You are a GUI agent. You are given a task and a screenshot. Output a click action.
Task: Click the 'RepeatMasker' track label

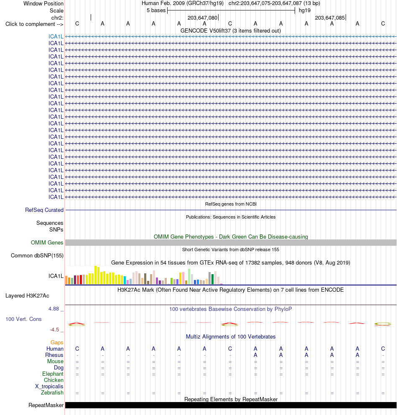coord(46,405)
